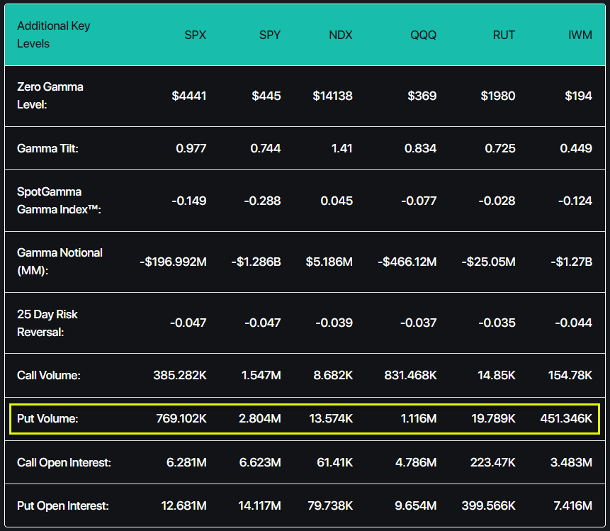610x531 pixels.
Task: Click IWM put volume 451.346K
Action: tap(566, 418)
